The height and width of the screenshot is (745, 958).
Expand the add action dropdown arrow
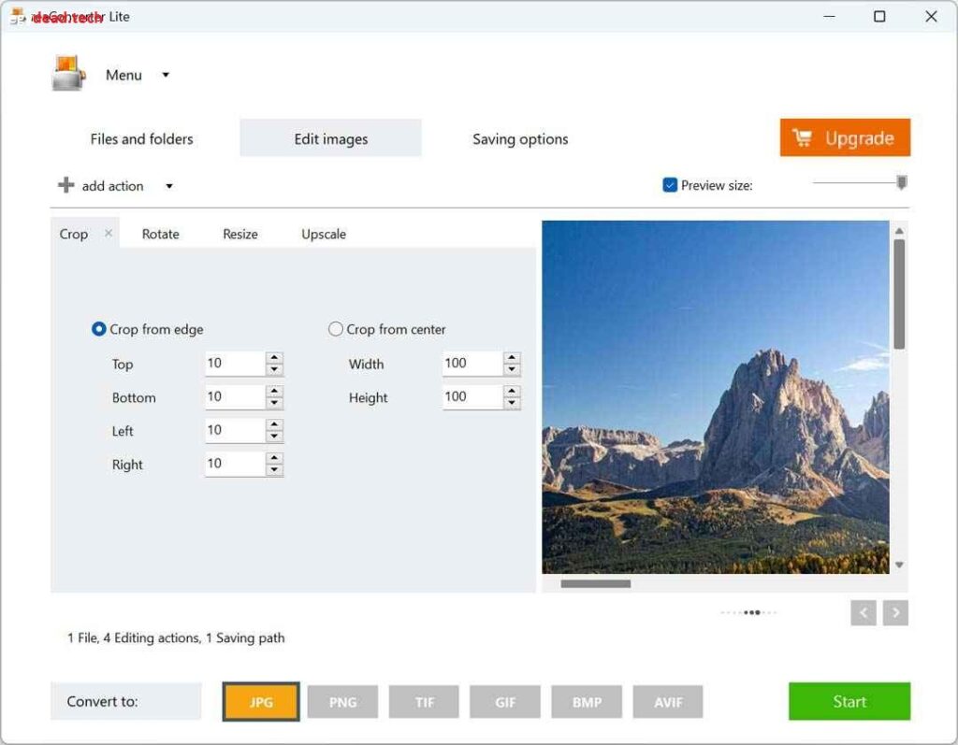pyautogui.click(x=168, y=185)
